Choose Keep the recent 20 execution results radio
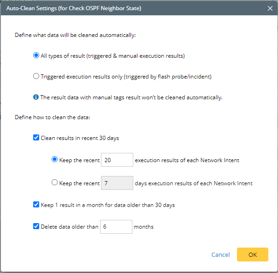 (55, 160)
